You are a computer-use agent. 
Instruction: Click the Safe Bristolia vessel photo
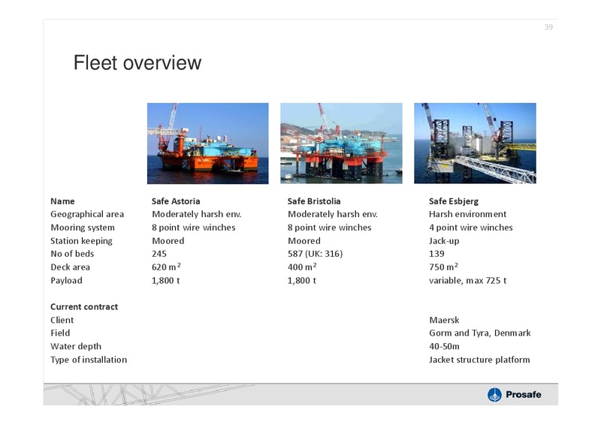tap(341, 143)
